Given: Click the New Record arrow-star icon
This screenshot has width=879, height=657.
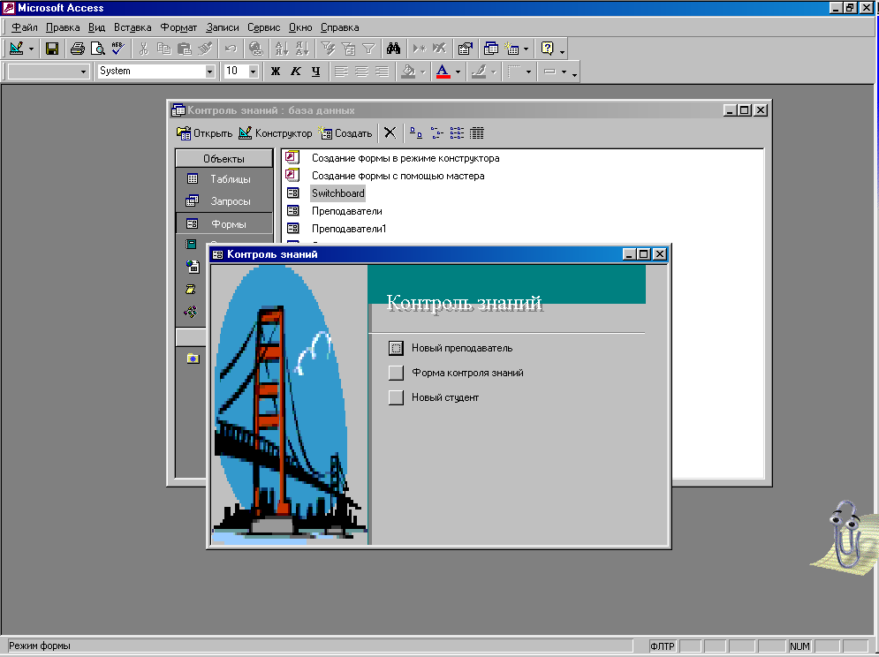Looking at the screenshot, I should [x=420, y=49].
